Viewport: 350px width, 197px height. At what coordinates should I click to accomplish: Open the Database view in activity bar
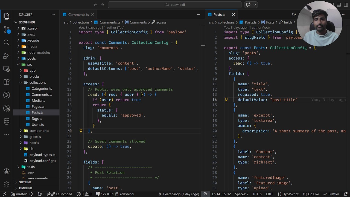pyautogui.click(x=7, y=121)
